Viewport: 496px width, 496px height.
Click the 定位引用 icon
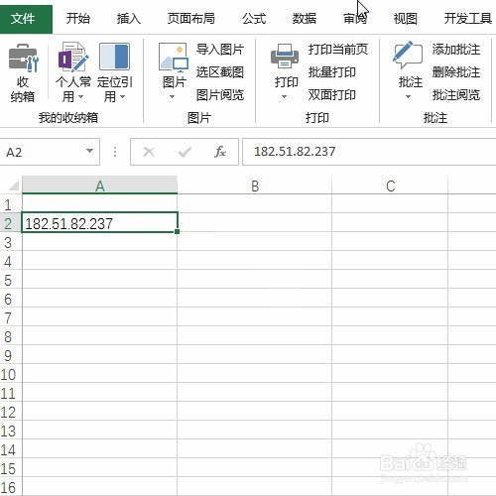(x=114, y=57)
